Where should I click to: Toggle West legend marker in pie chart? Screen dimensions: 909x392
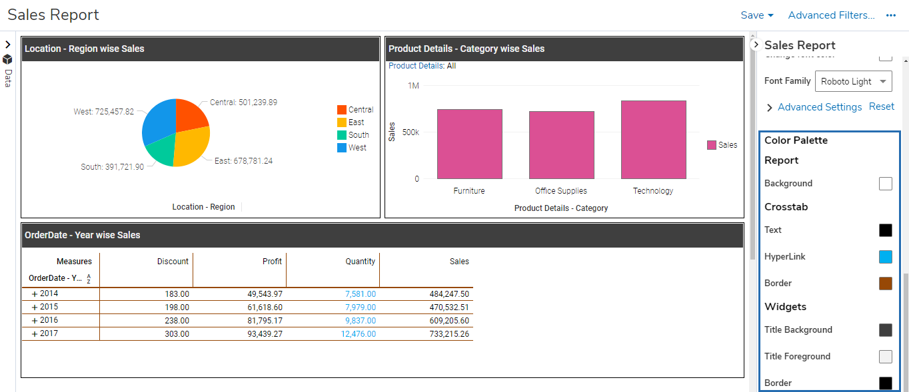342,148
